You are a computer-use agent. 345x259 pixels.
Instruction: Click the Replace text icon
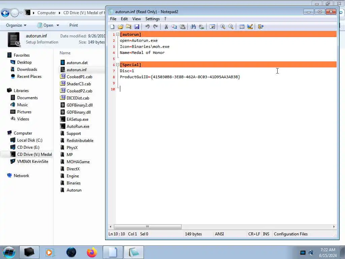tap(201, 27)
